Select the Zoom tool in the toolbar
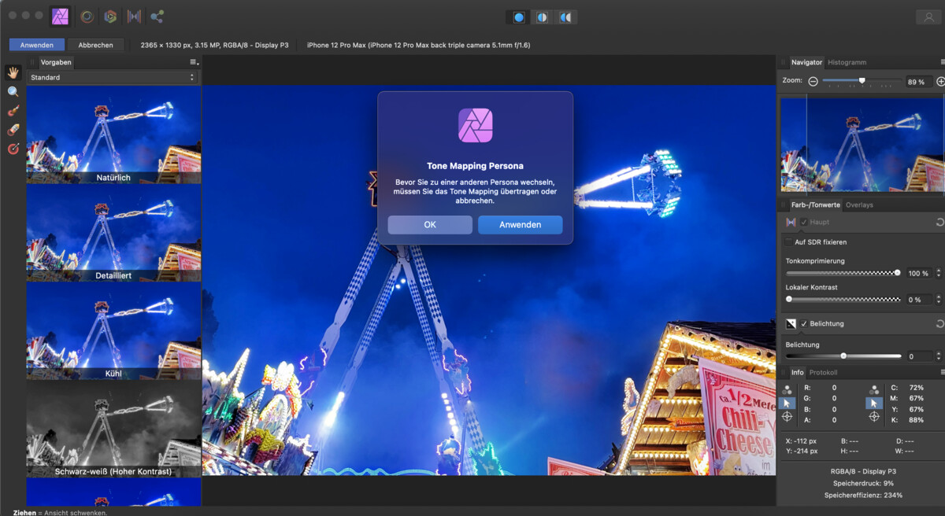This screenshot has width=945, height=516. click(x=12, y=91)
